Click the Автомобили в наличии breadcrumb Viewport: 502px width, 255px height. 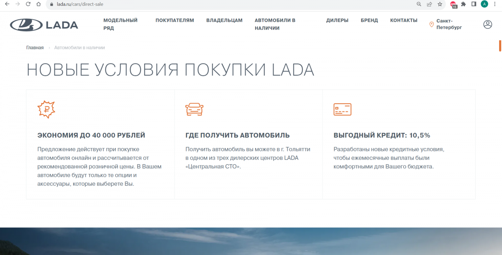click(x=79, y=48)
